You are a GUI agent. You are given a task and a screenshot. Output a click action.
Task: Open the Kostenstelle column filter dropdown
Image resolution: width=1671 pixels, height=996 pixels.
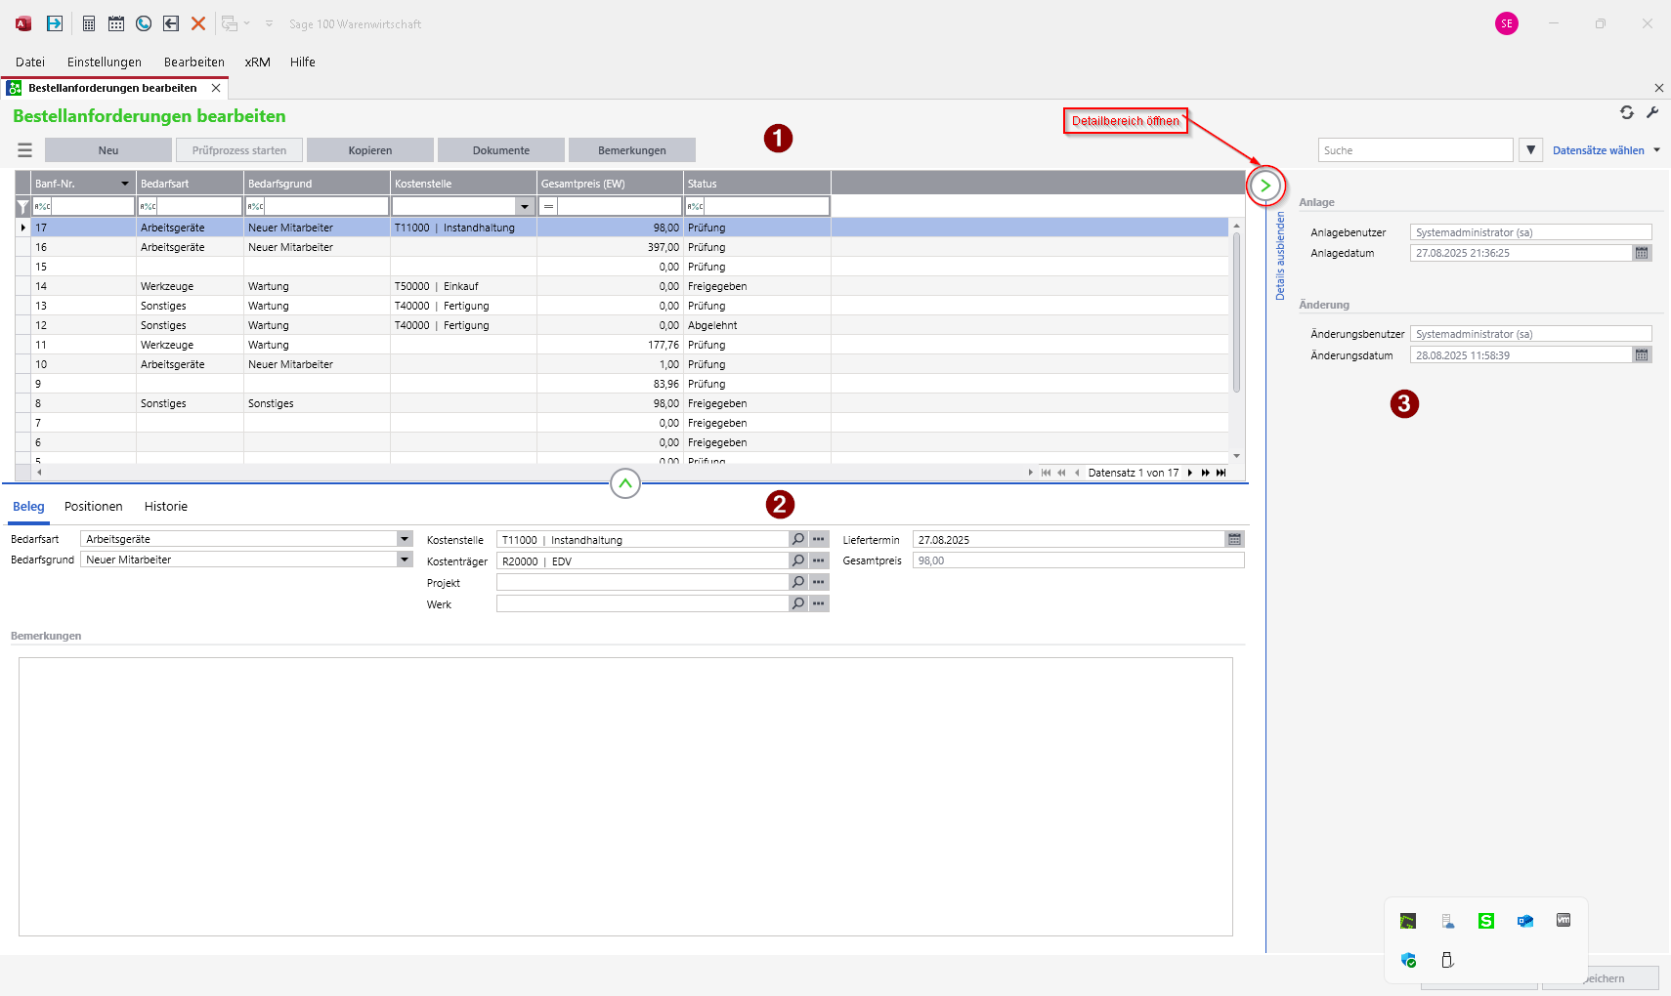[525, 206]
